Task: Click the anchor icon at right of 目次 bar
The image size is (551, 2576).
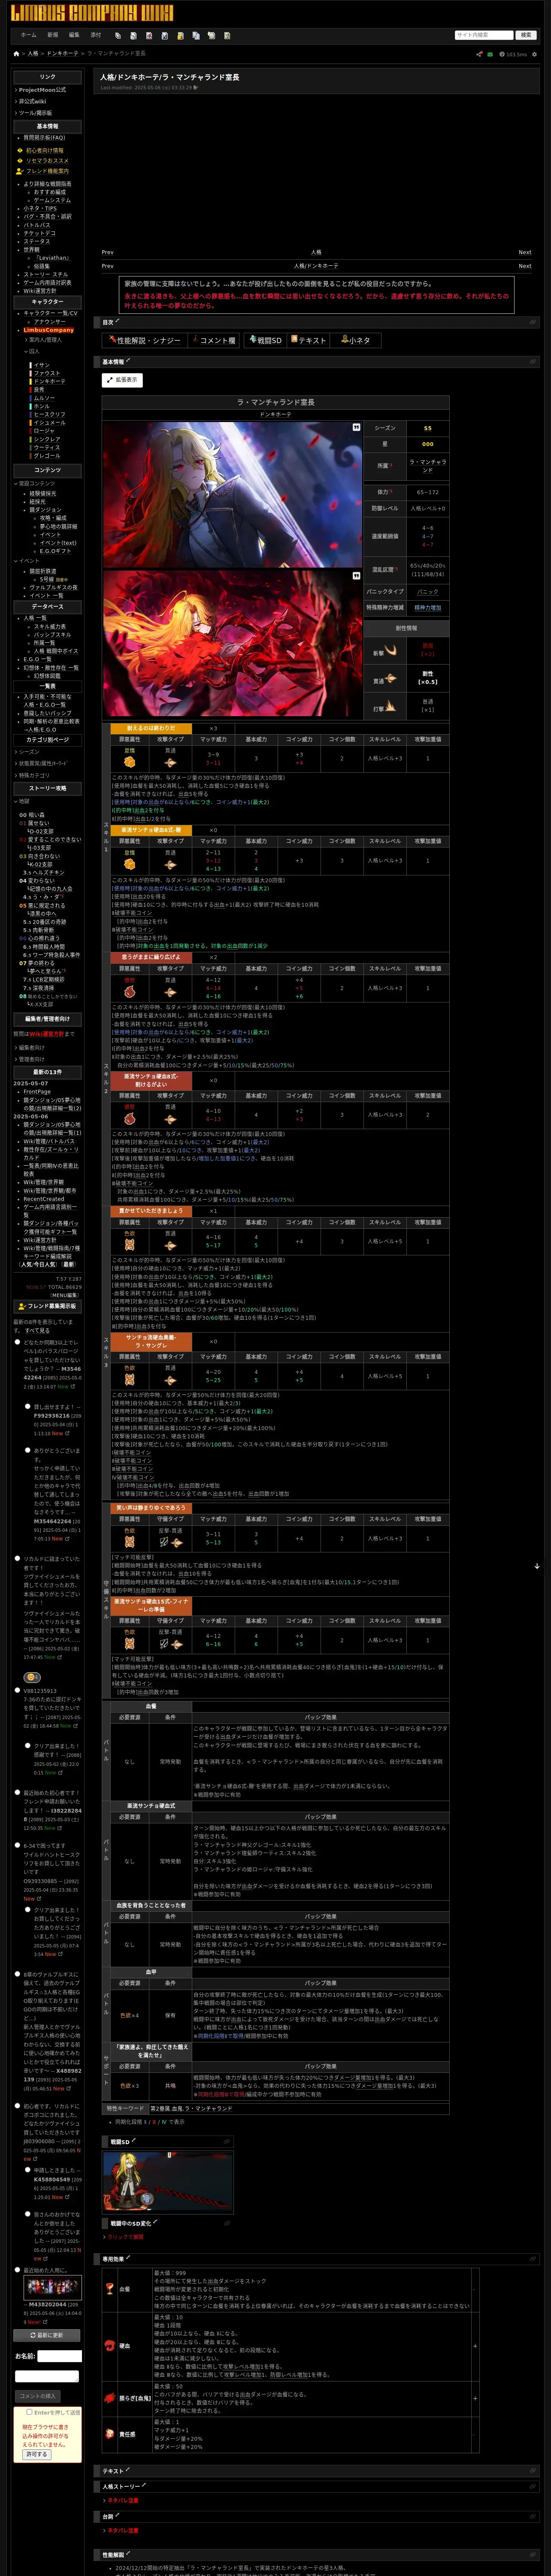Action: click(x=532, y=322)
